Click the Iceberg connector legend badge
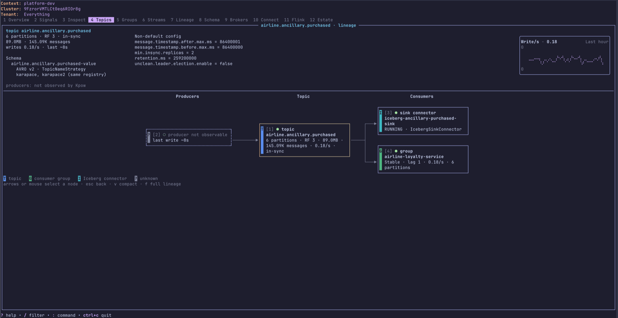618x318 pixels. click(79, 179)
